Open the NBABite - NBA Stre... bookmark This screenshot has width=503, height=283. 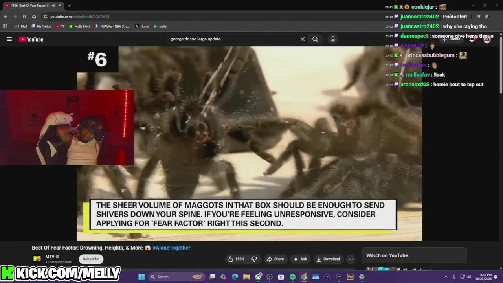(x=112, y=26)
